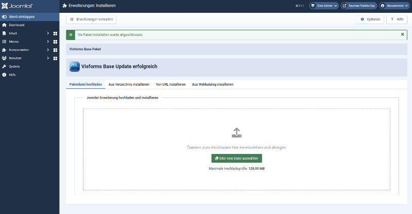Image resolution: width=412 pixels, height=214 pixels.
Task: Click the Komponenten puzzle icon in sidebar
Action: point(4,50)
